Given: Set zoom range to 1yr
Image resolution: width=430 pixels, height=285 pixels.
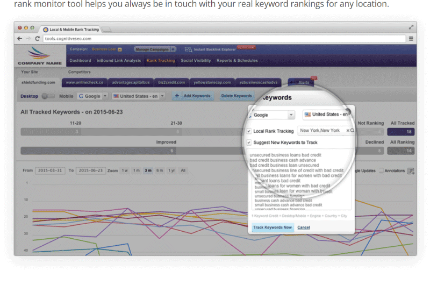Looking at the screenshot, I should (x=171, y=170).
